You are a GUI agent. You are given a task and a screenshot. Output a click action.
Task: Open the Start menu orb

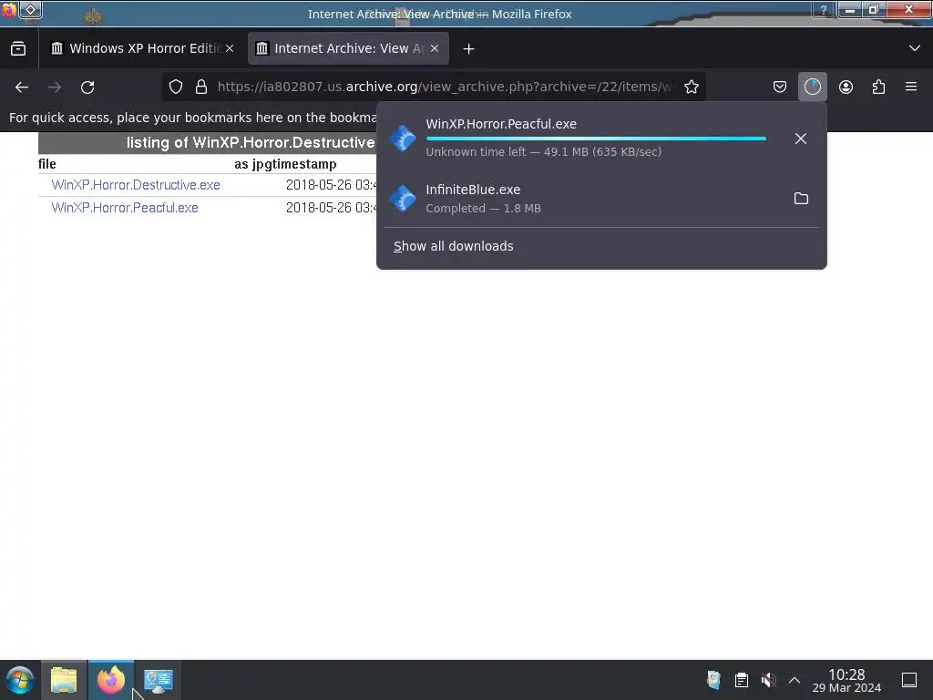[20, 680]
